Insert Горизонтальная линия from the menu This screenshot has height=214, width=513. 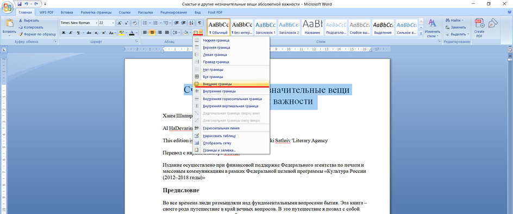pyautogui.click(x=231, y=128)
